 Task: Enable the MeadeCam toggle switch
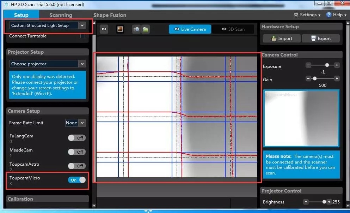click(77, 152)
